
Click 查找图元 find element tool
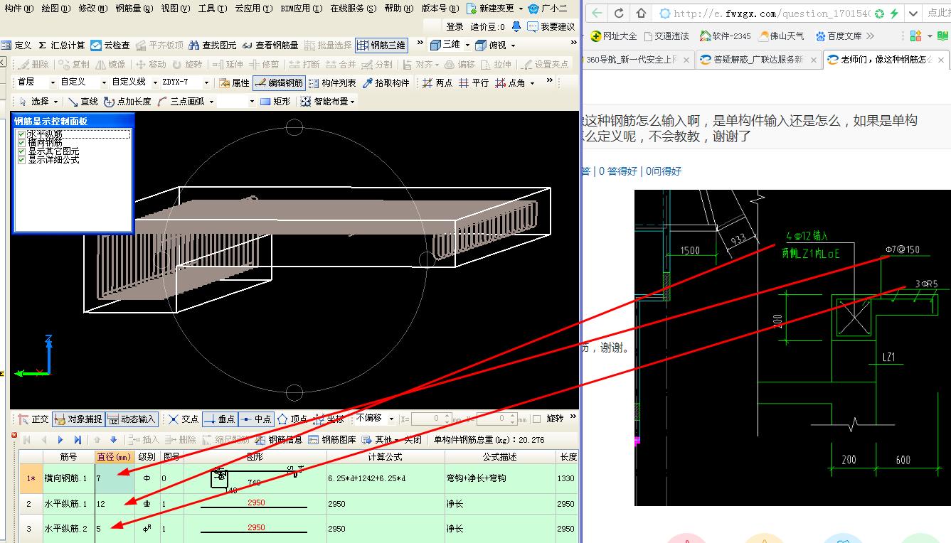212,45
